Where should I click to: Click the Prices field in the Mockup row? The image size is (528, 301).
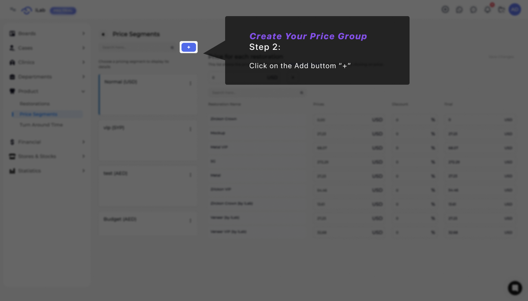click(x=349, y=134)
